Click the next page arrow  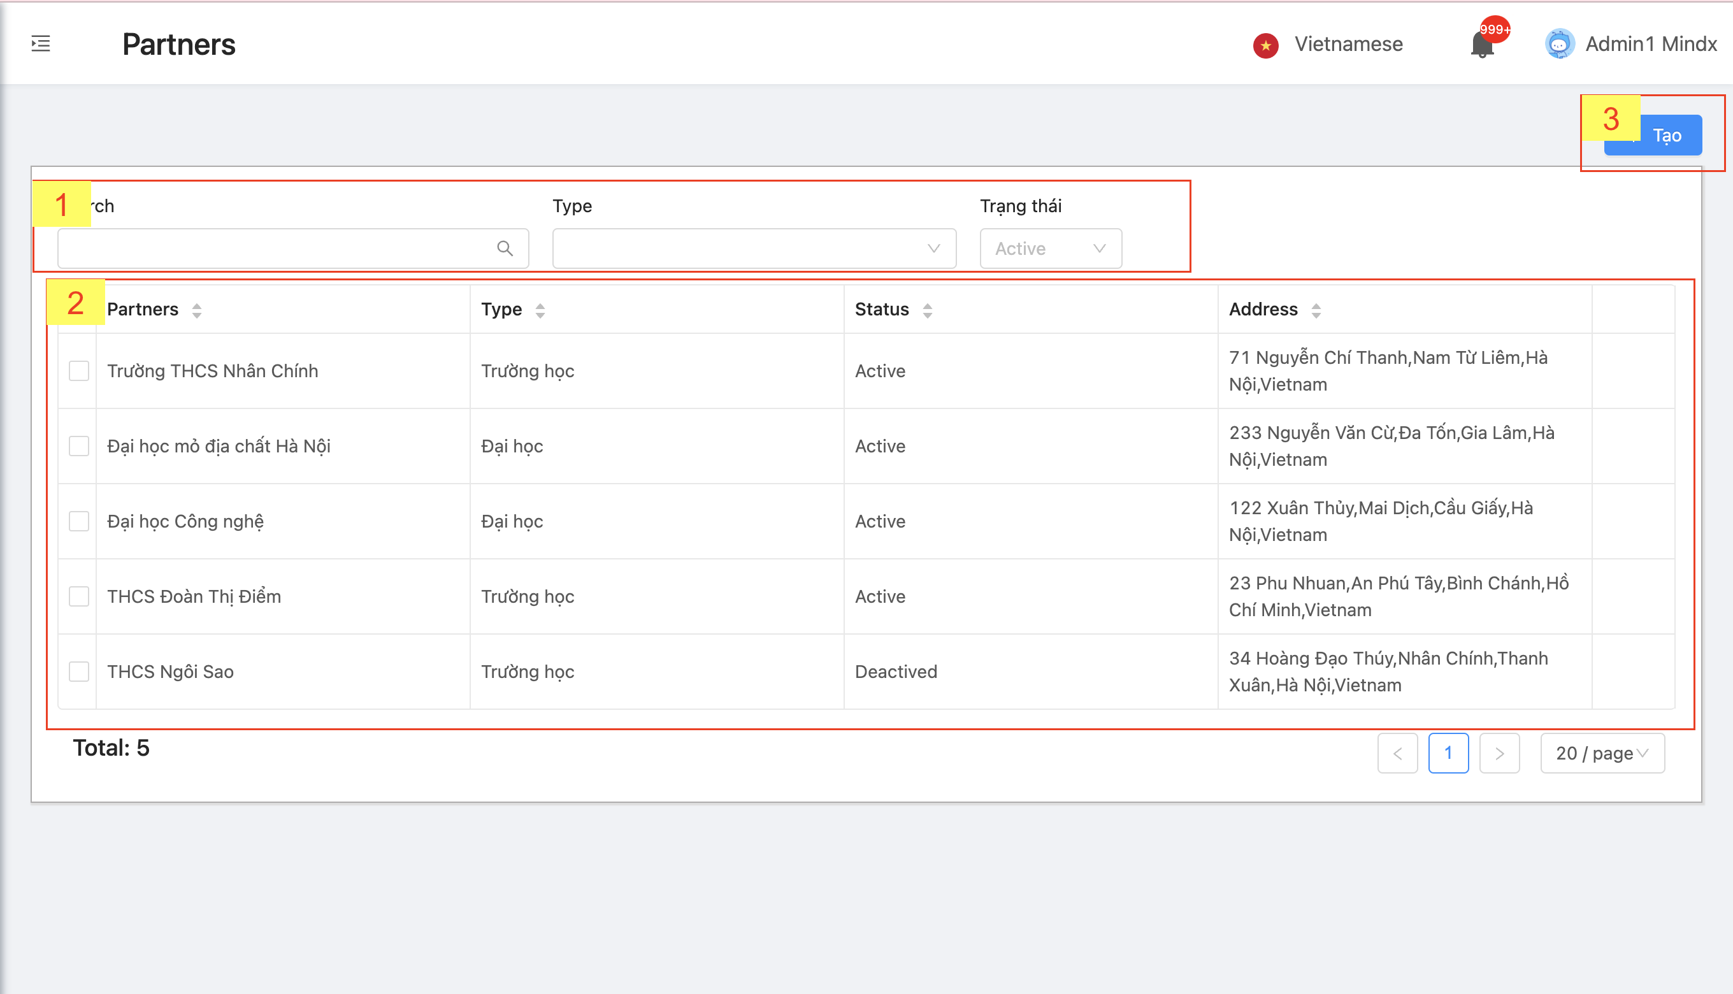pyautogui.click(x=1499, y=753)
